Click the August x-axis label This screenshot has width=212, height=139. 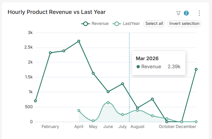[x=138, y=127]
